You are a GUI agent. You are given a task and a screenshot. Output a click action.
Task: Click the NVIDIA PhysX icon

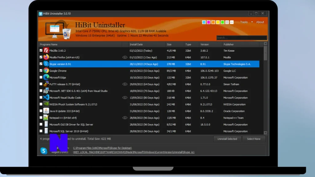coord(46,104)
